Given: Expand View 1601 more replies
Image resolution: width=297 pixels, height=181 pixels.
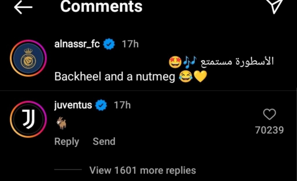Looking at the screenshot, I should 142,170.
